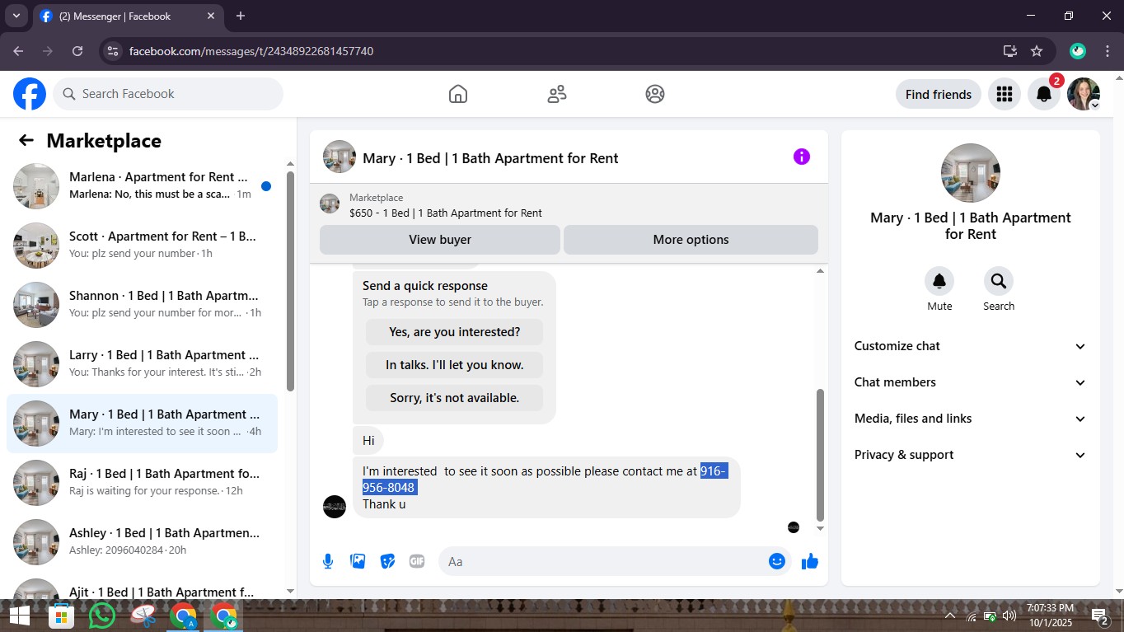The height and width of the screenshot is (632, 1124).
Task: Click the conversation list scrollbar thumb
Action: [x=290, y=280]
